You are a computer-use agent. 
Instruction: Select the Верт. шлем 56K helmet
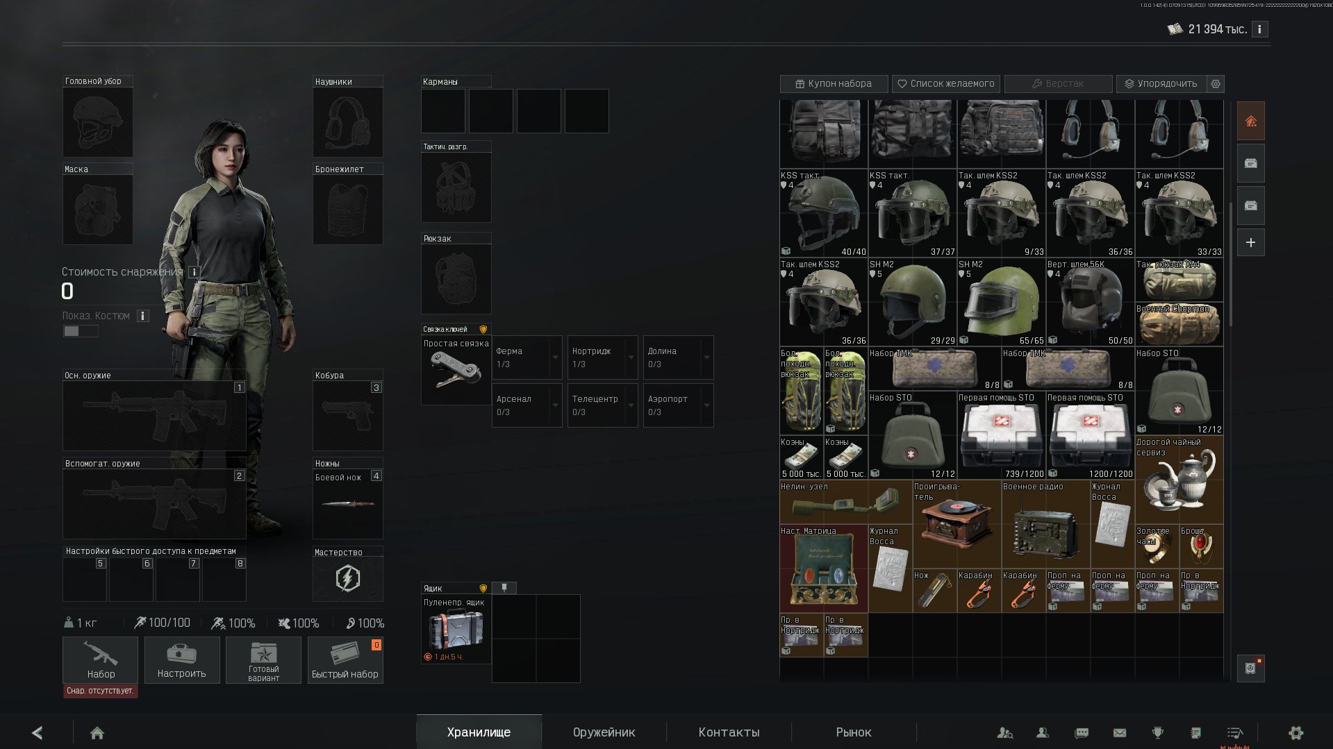pyautogui.click(x=1090, y=302)
